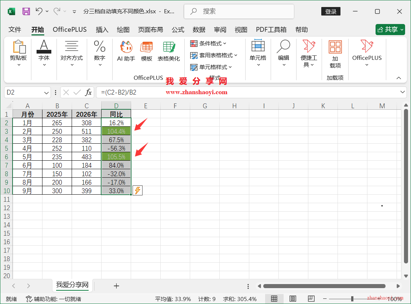
Task: Click the 登录 sign-in button
Action: tap(331, 11)
